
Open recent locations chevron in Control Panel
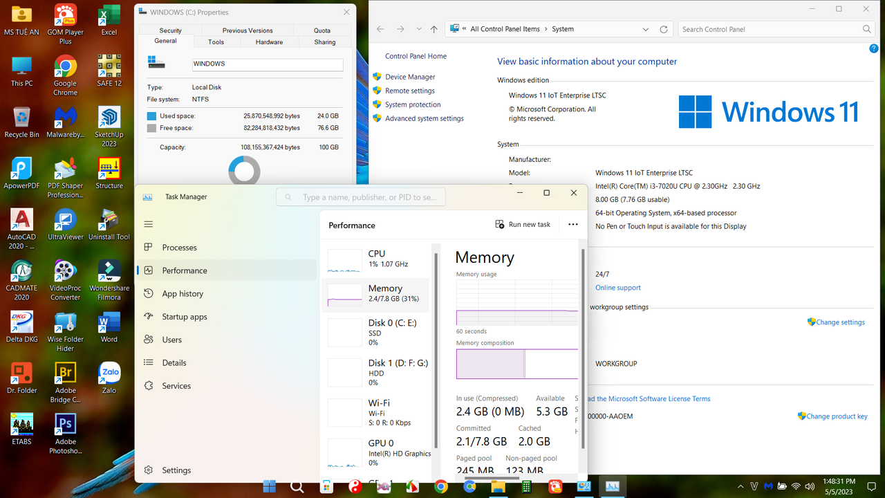(419, 29)
